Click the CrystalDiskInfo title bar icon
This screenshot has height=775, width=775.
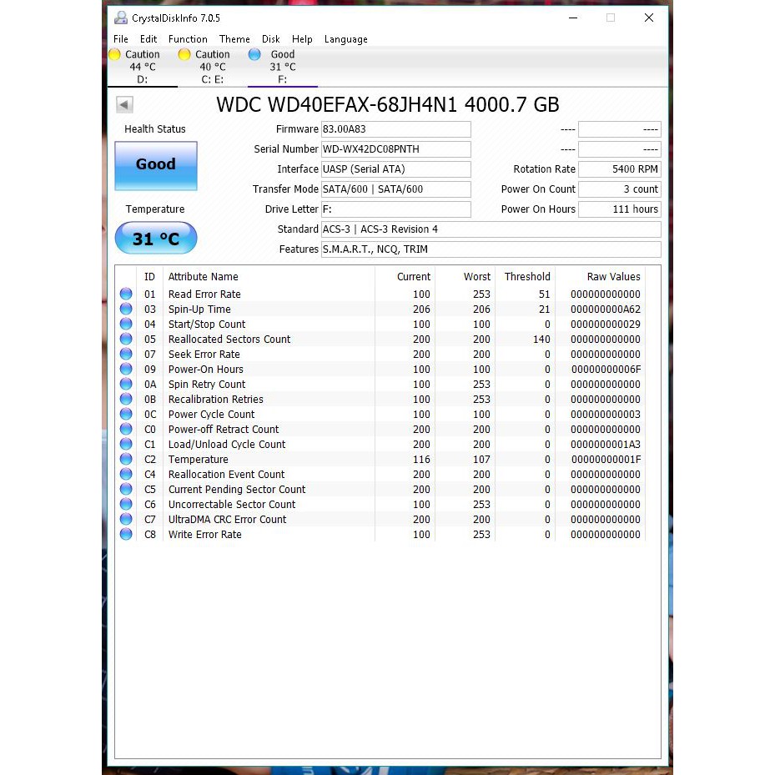[119, 18]
